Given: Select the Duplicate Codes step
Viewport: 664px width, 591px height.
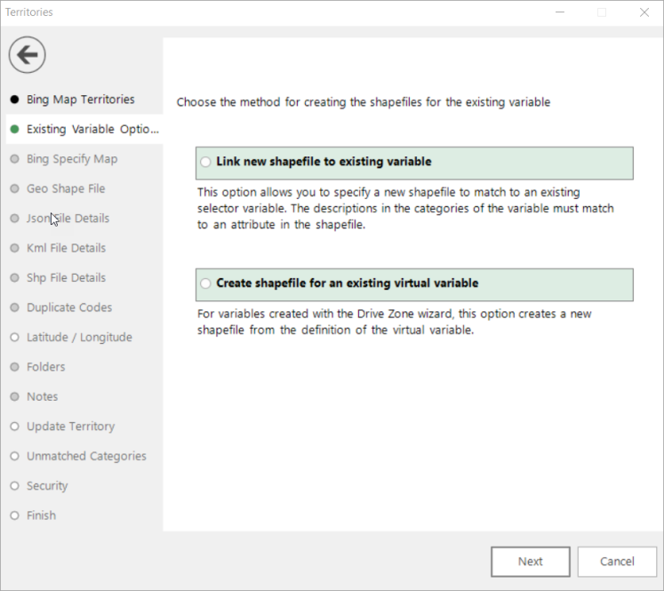Looking at the screenshot, I should (68, 307).
